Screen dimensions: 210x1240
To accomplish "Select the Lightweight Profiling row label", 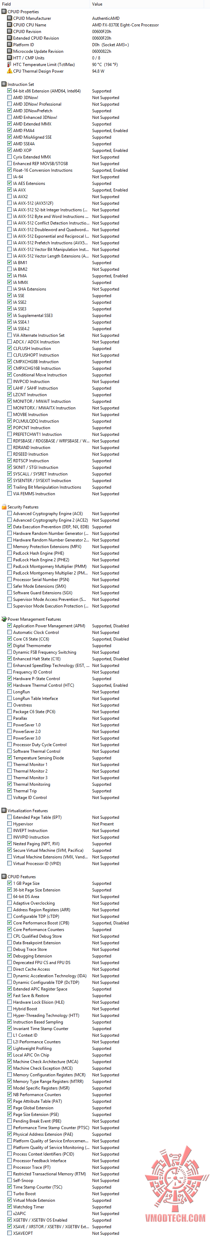I will click(x=32, y=1048).
